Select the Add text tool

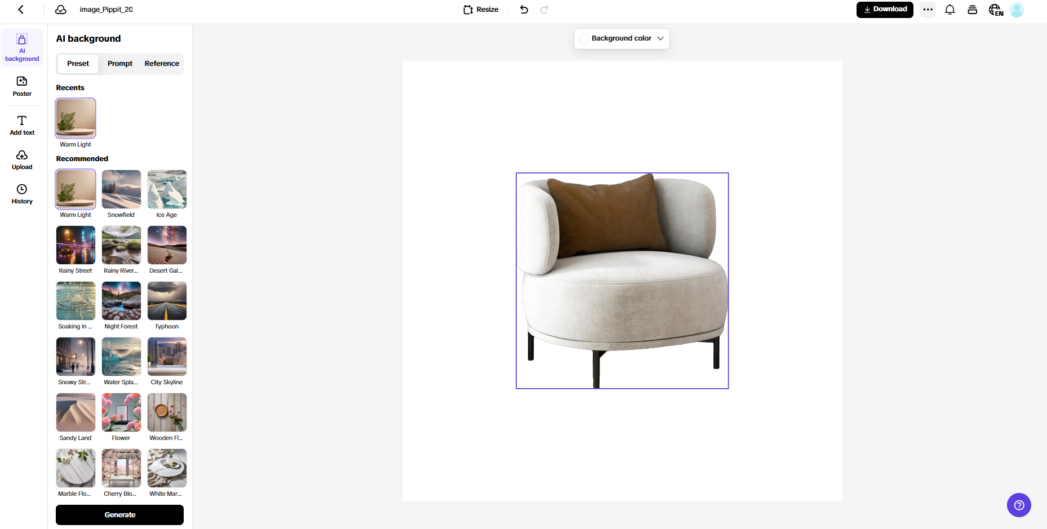click(x=22, y=126)
